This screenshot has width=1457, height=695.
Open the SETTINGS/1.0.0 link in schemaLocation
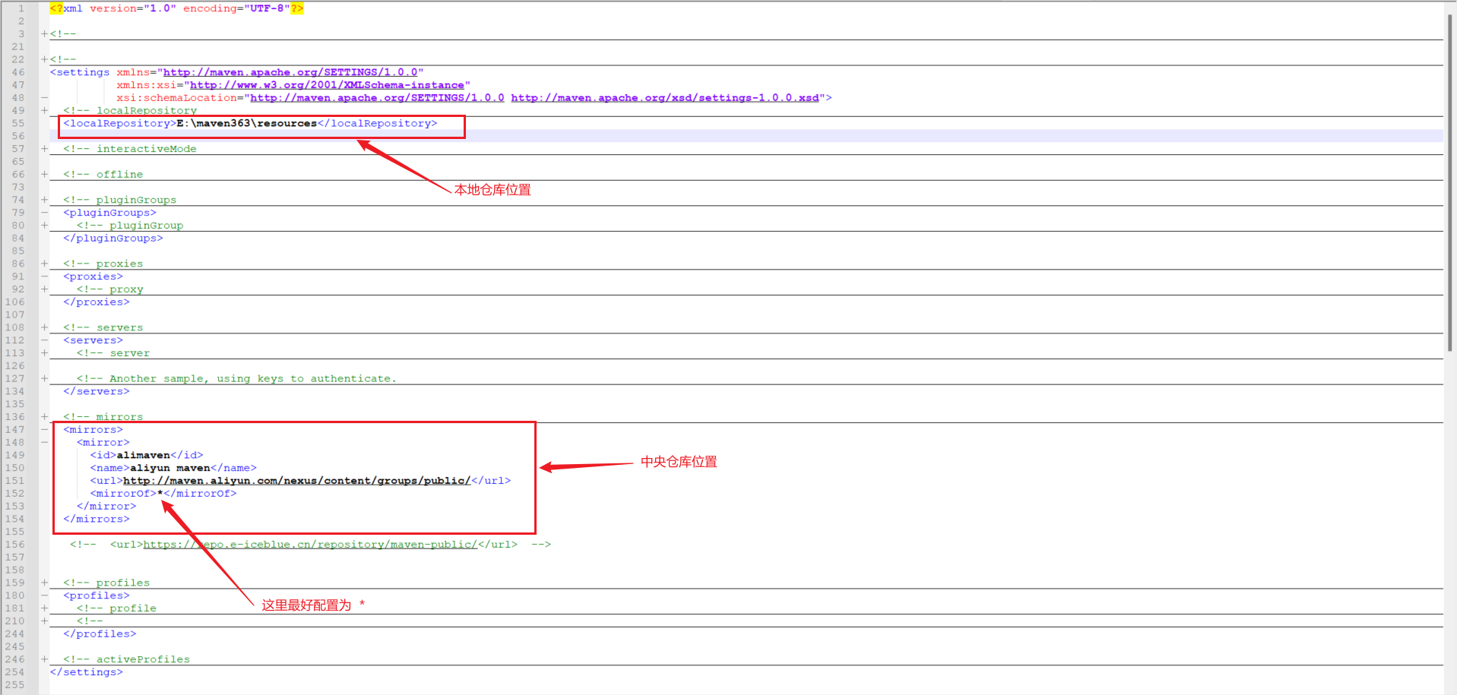point(377,98)
